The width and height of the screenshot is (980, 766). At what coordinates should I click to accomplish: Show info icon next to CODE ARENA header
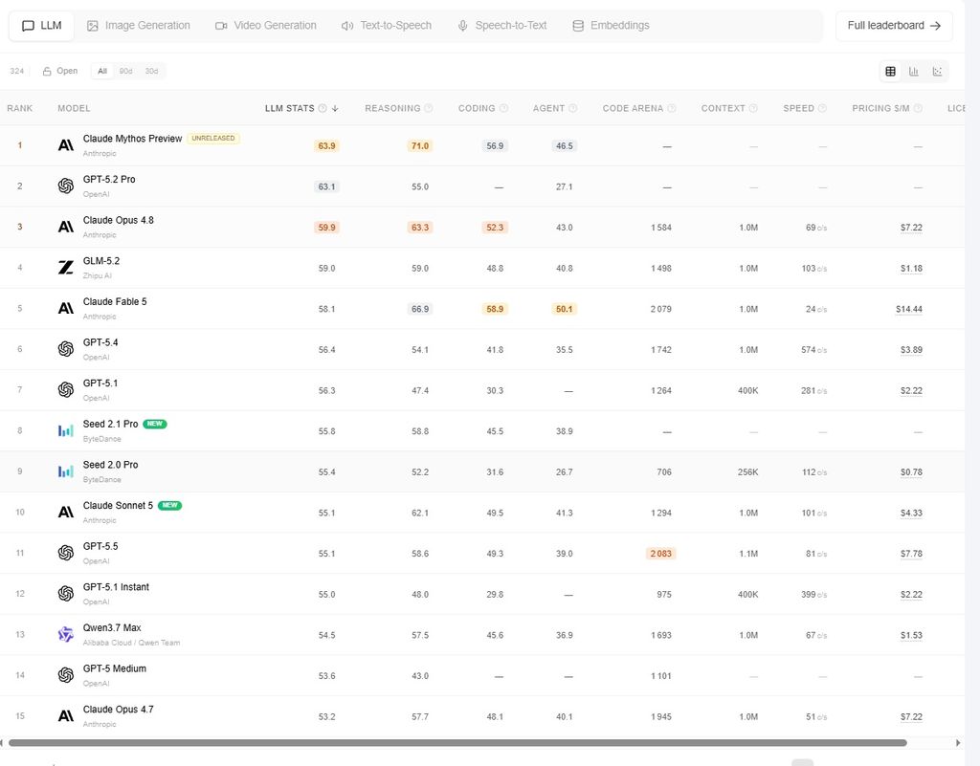pos(671,109)
